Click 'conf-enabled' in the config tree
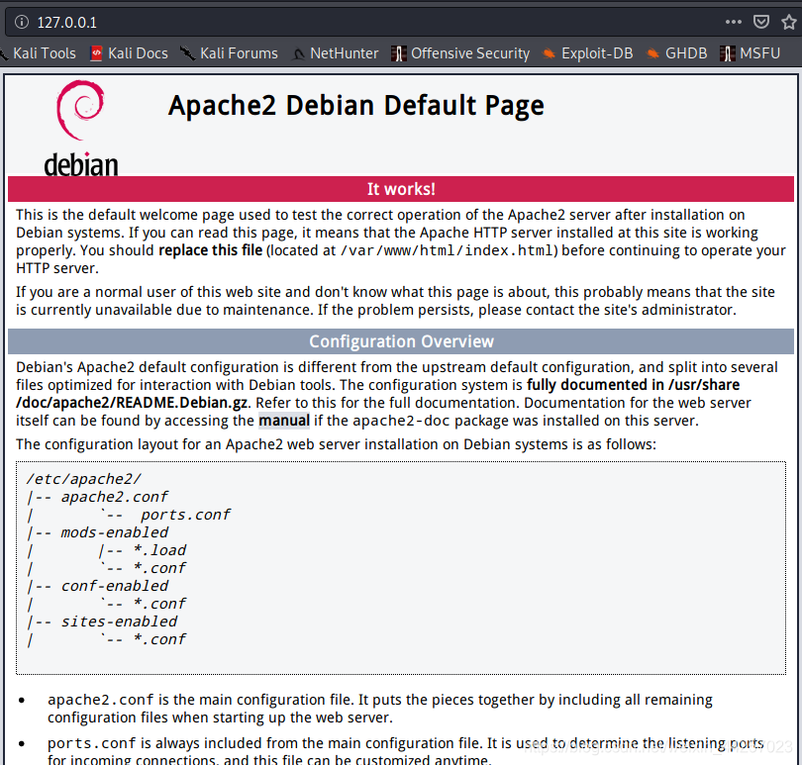 click(x=115, y=586)
